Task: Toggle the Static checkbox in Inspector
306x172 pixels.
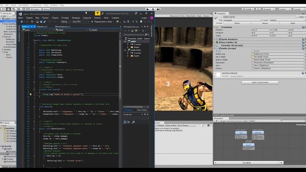Action: click(297, 17)
